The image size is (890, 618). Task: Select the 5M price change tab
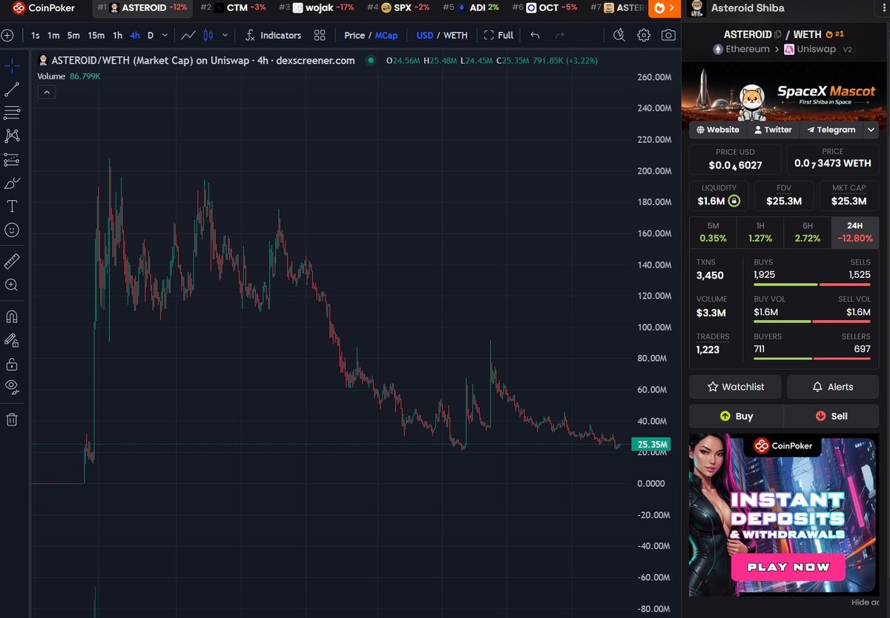click(713, 233)
